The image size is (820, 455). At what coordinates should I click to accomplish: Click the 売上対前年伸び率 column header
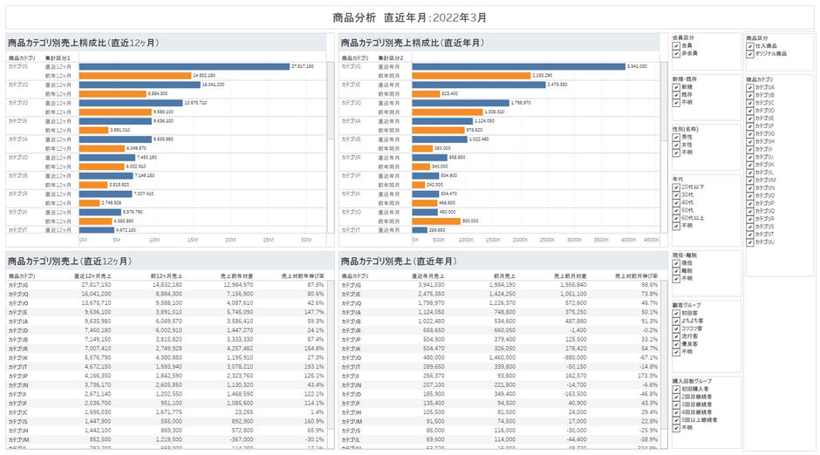(303, 275)
